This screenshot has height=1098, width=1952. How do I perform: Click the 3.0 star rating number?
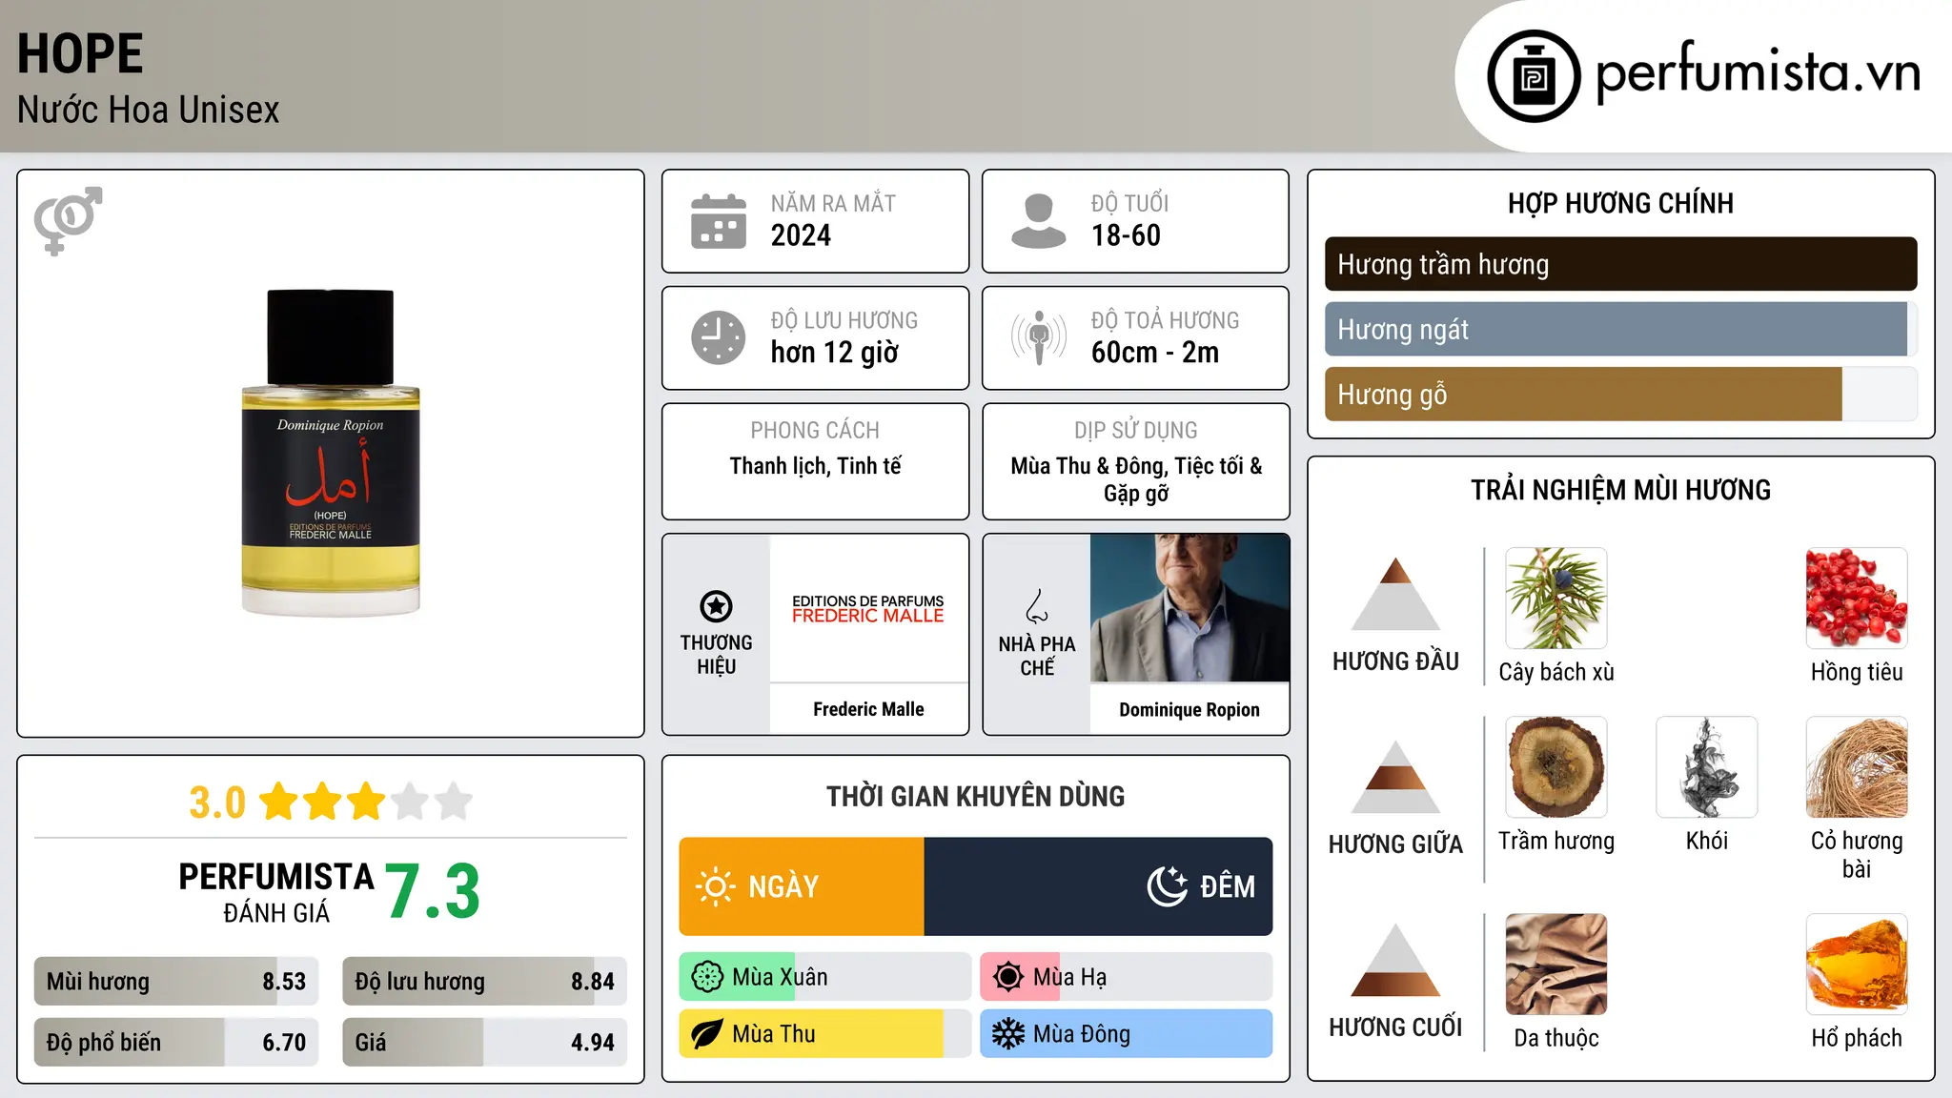[217, 803]
